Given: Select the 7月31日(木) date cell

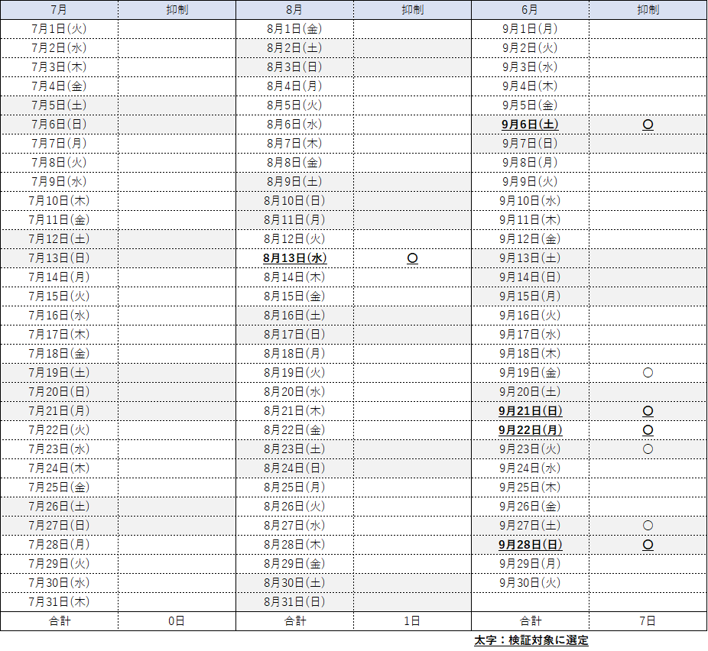Looking at the screenshot, I should coord(59,602).
